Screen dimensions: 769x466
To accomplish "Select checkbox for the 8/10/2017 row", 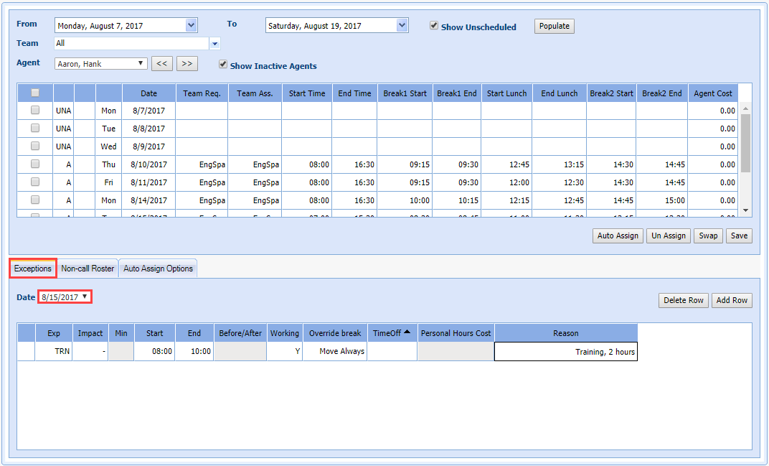I will point(35,164).
